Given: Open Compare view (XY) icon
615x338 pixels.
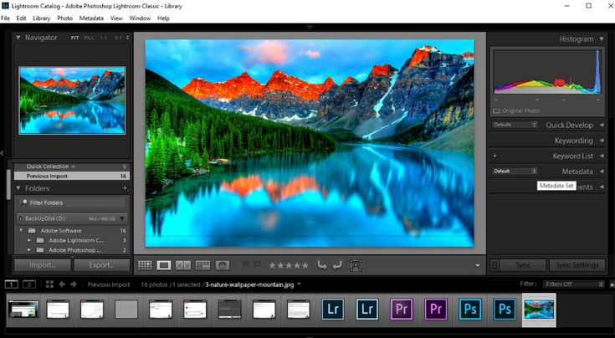Looking at the screenshot, I should pyautogui.click(x=183, y=265).
